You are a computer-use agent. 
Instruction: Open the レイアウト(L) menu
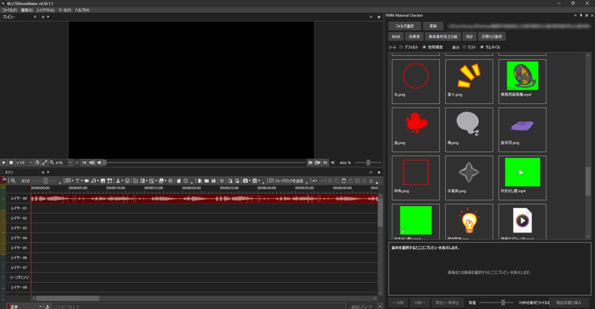[x=45, y=10]
